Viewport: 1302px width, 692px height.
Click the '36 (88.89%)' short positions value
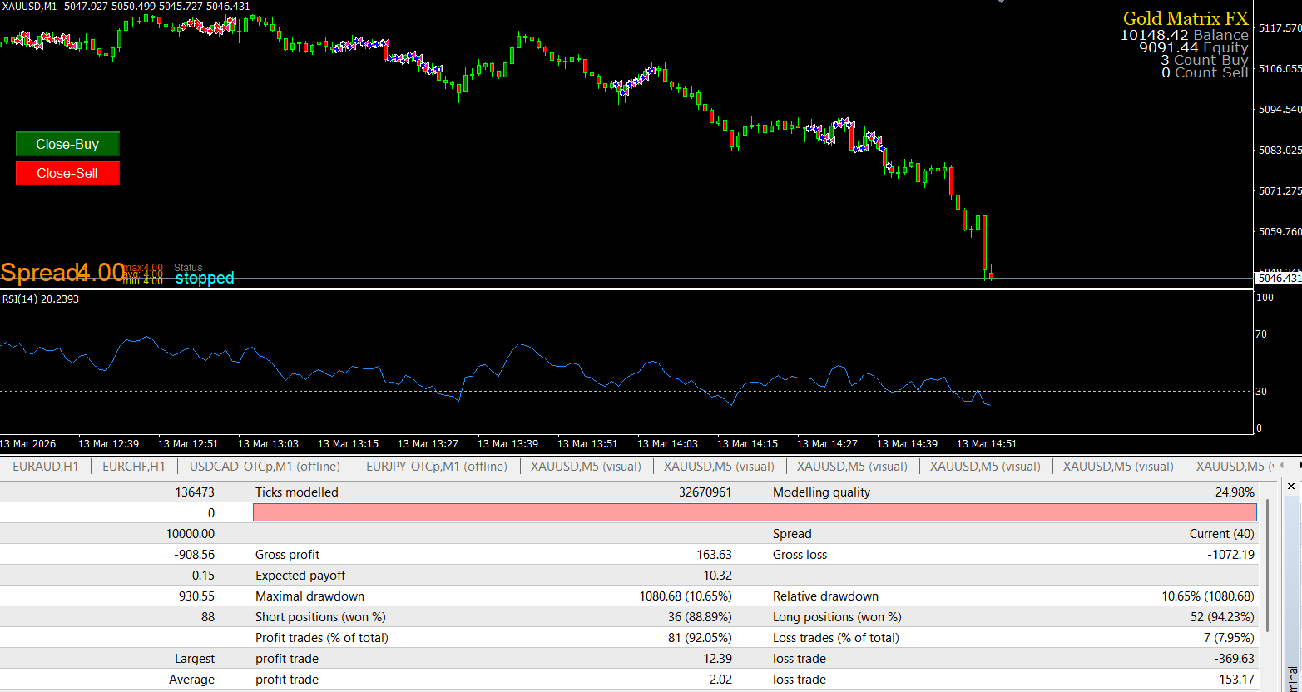pos(701,617)
